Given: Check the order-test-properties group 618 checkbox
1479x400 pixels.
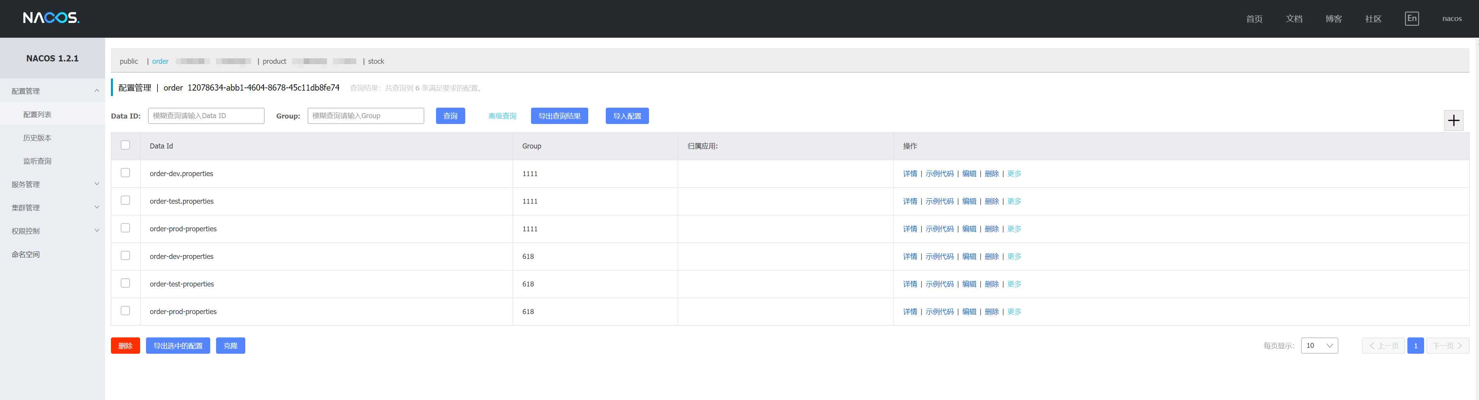Looking at the screenshot, I should tap(125, 283).
